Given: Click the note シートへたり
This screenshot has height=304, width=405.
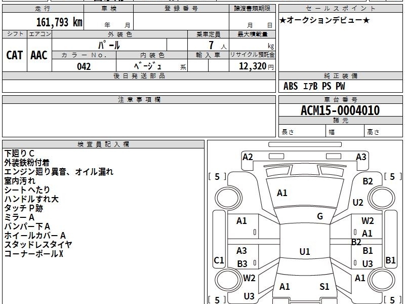Looking at the screenshot, I should pyautogui.click(x=27, y=189).
